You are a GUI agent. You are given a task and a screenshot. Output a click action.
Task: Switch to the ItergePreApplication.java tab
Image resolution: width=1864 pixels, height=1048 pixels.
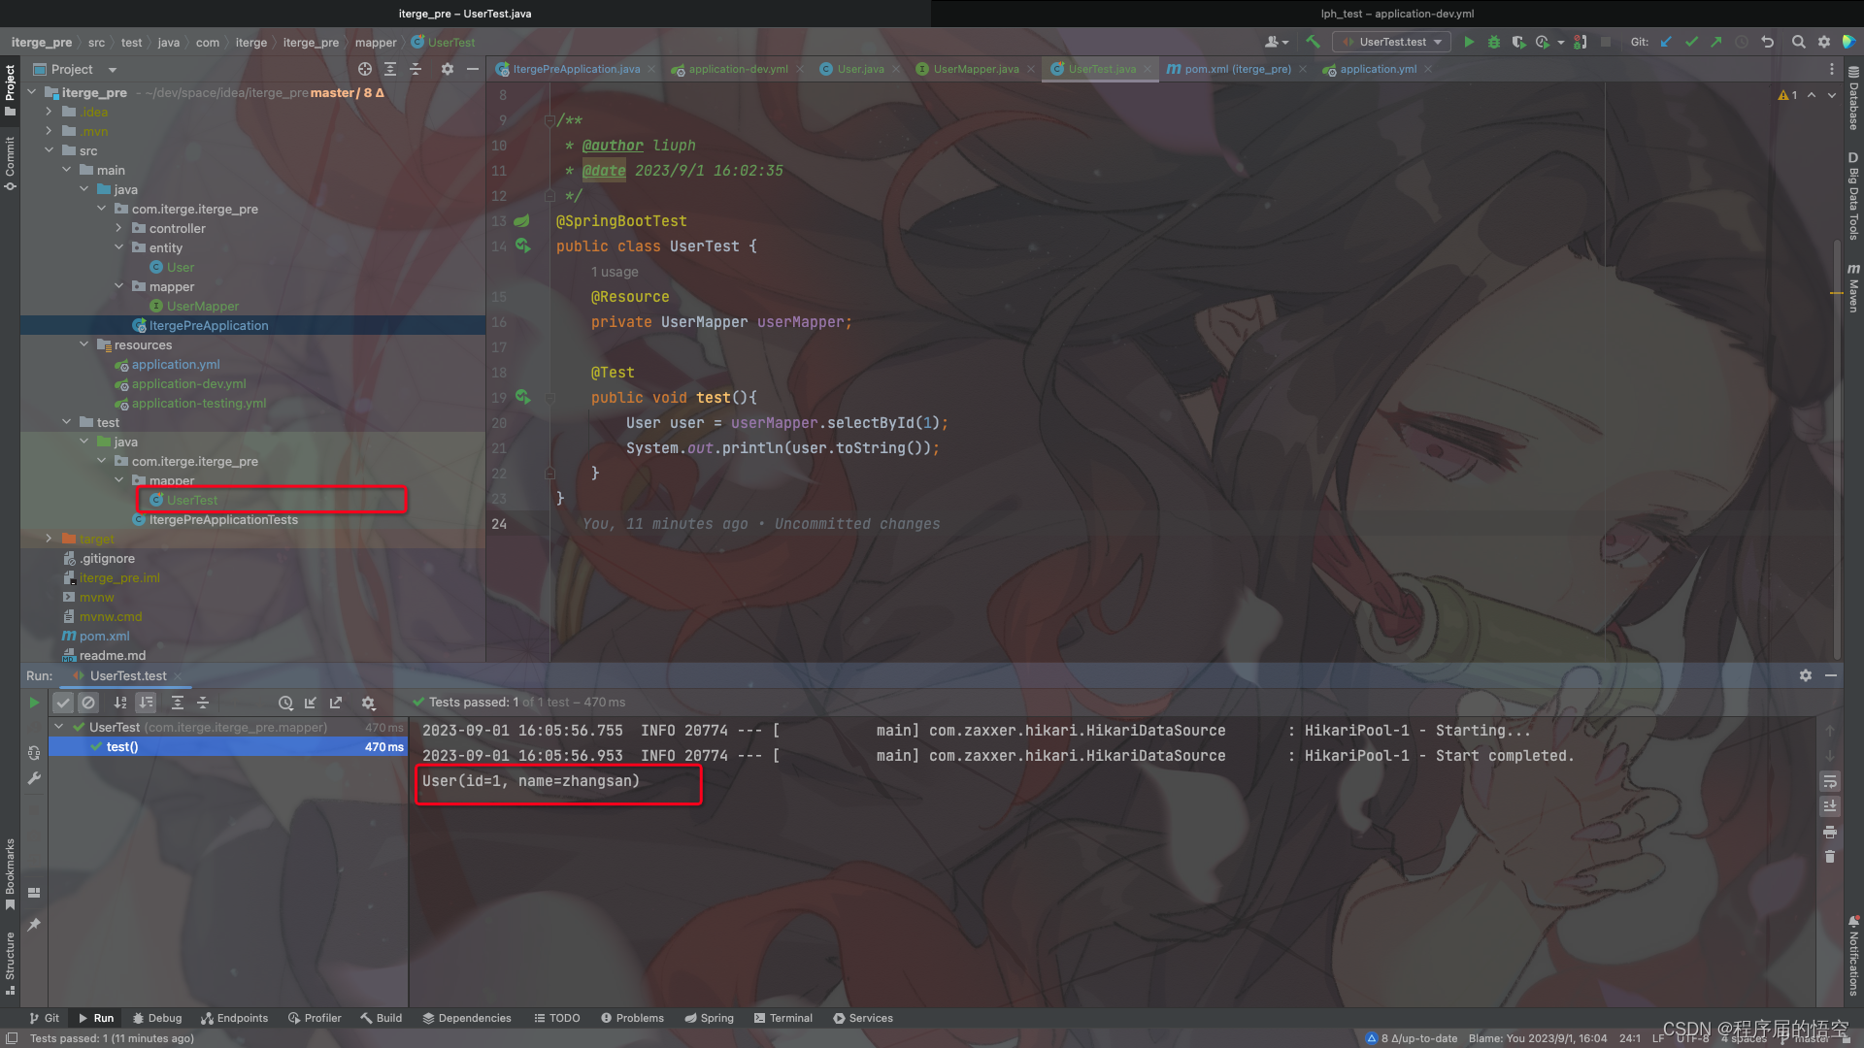click(576, 69)
